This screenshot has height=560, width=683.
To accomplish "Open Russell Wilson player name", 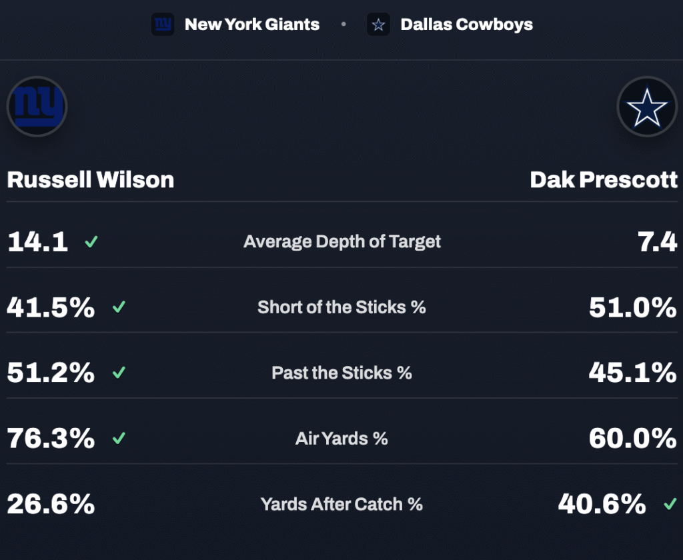I will pyautogui.click(x=91, y=179).
